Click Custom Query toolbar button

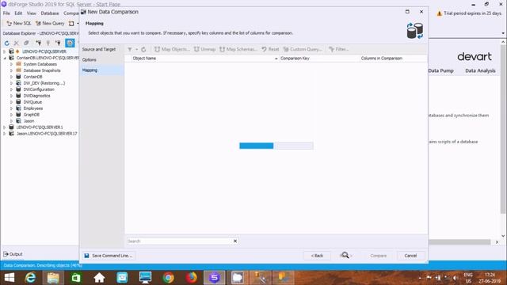point(303,49)
